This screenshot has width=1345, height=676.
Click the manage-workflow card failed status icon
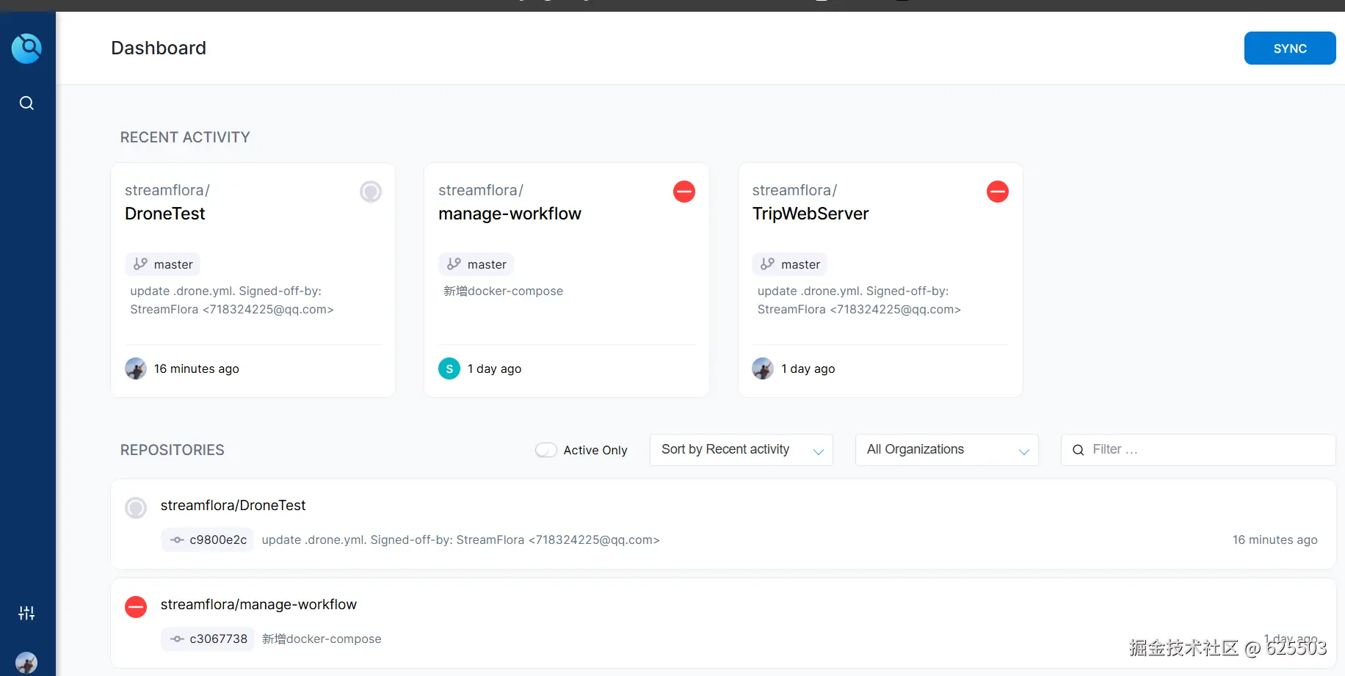point(684,192)
